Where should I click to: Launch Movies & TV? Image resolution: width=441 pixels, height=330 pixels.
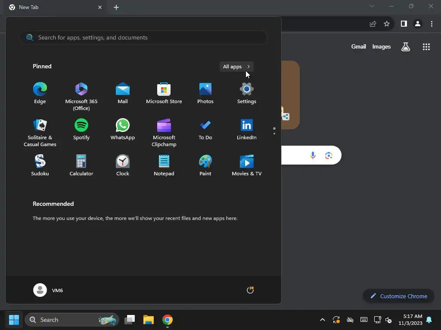[247, 165]
